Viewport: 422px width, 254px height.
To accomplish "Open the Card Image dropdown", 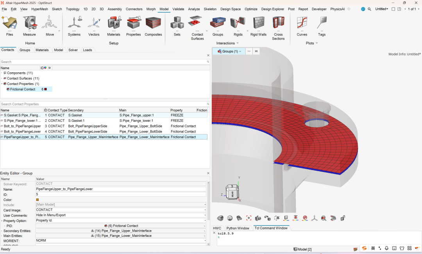I will [x=205, y=210].
